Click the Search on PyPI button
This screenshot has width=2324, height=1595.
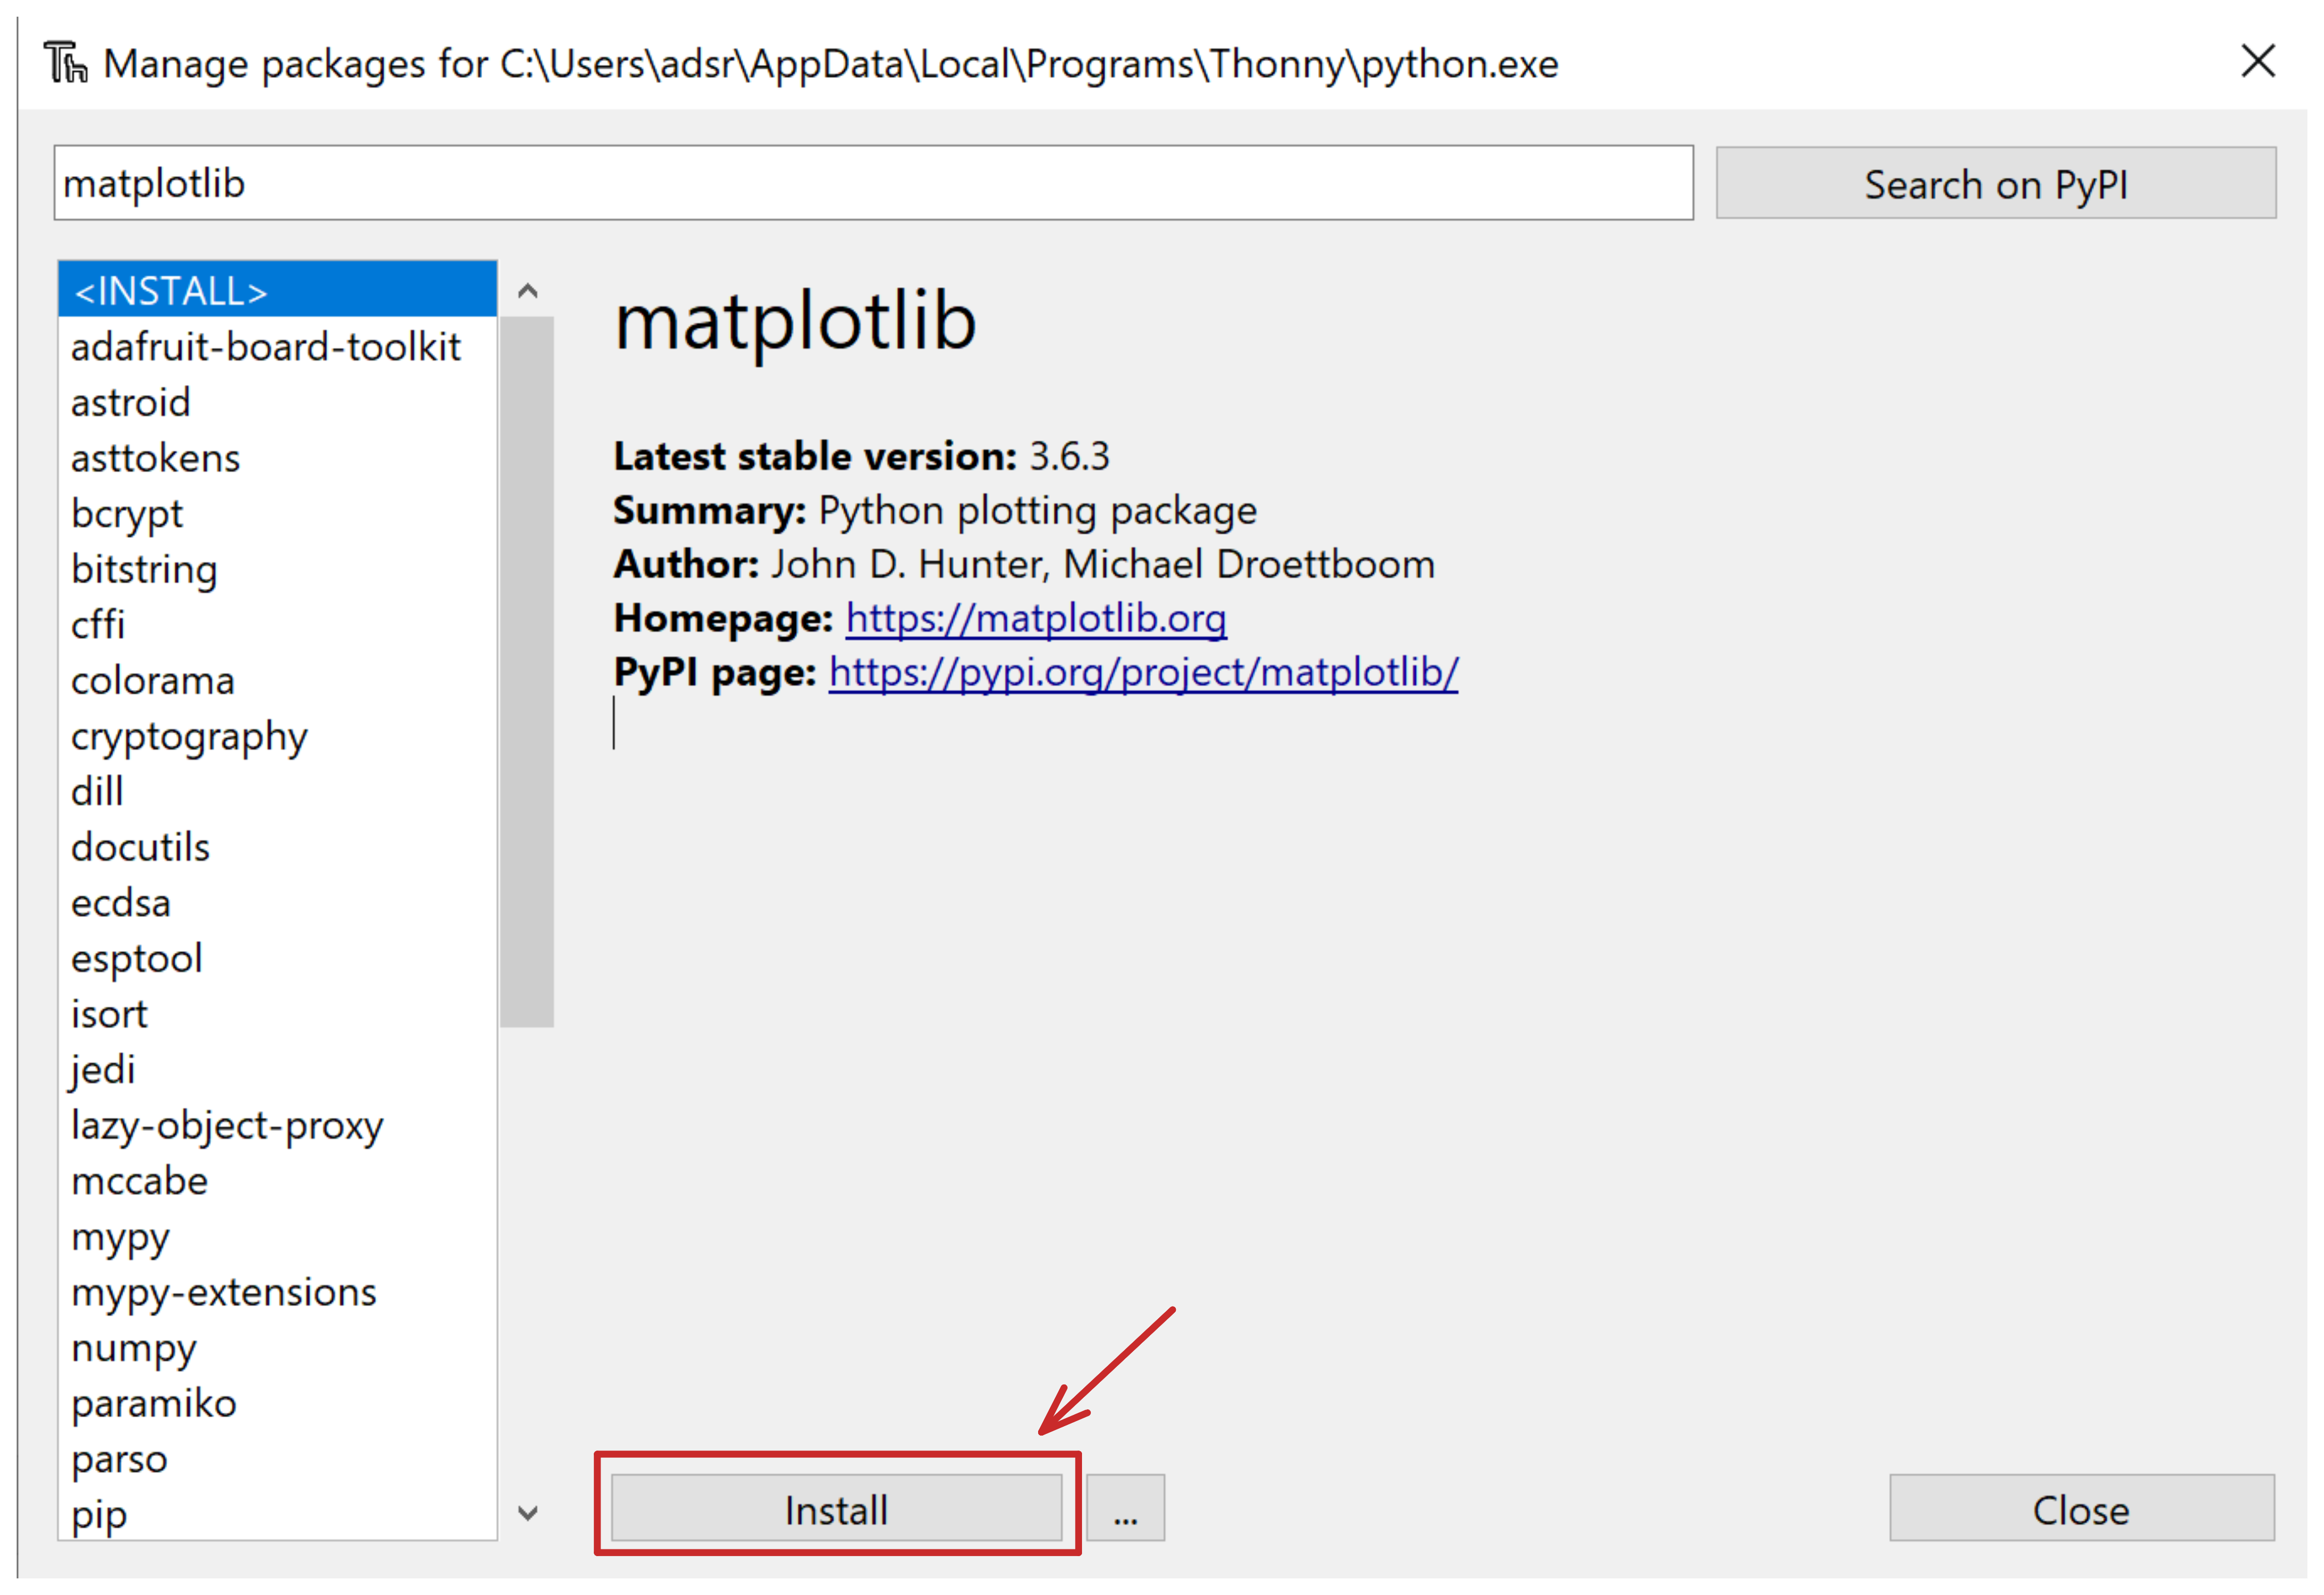1996,183
